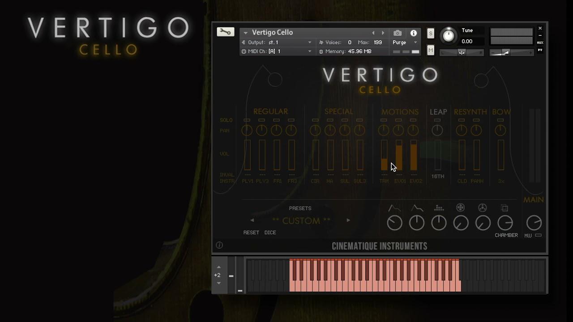
Task: Toggle solo for the TRM motion channel
Action: point(384,120)
